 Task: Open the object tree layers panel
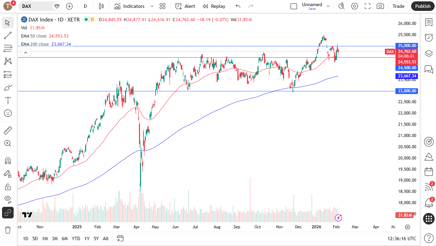coord(429,53)
